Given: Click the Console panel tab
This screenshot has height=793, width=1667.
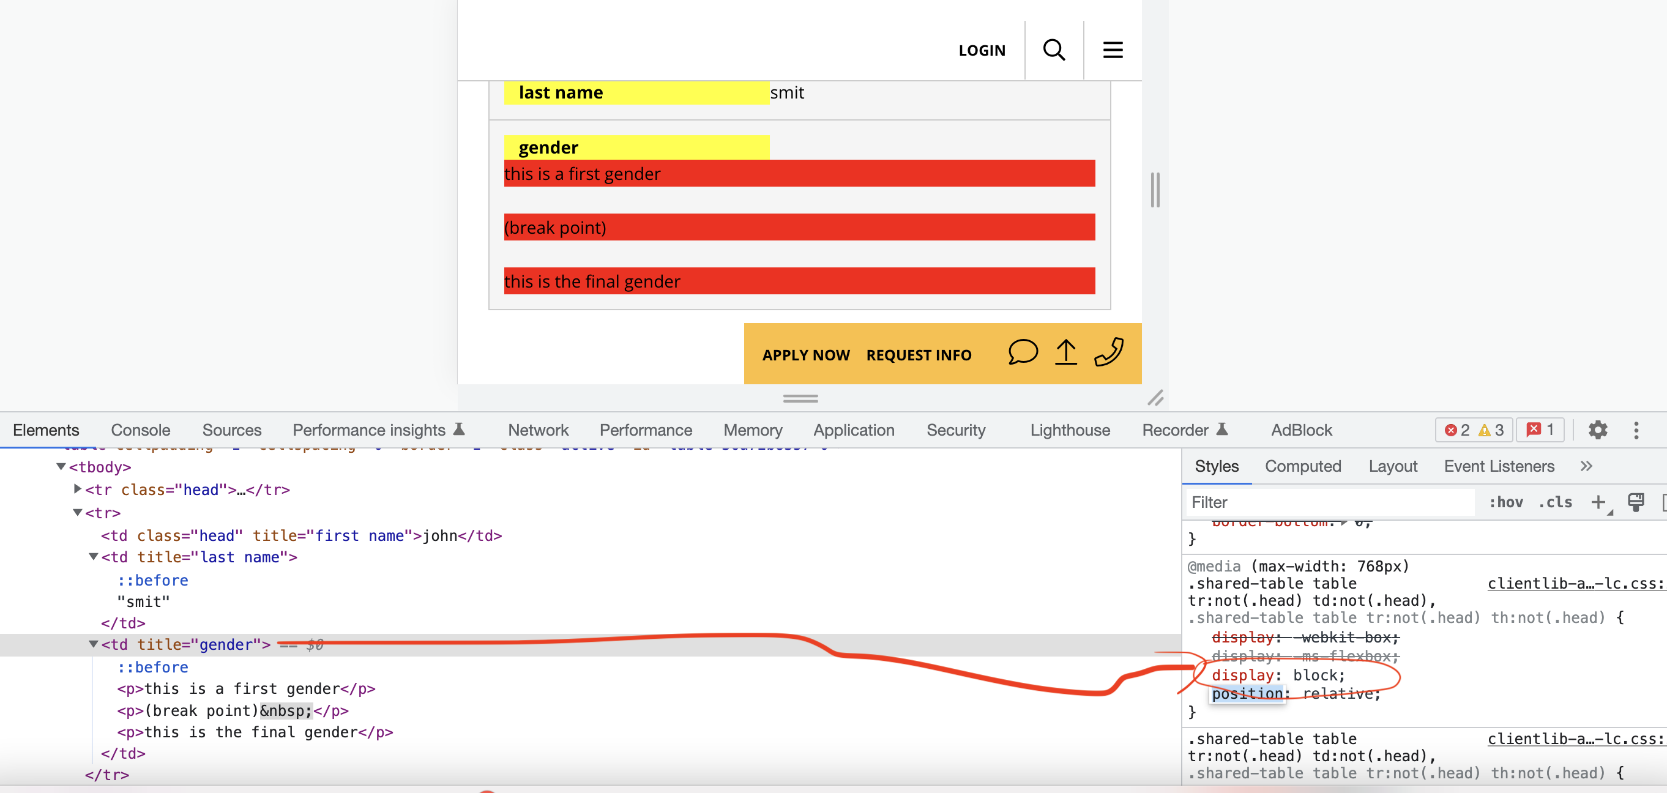Looking at the screenshot, I should coord(140,430).
